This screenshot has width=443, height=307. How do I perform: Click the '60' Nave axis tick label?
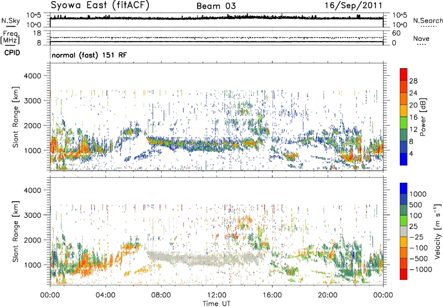pos(396,33)
